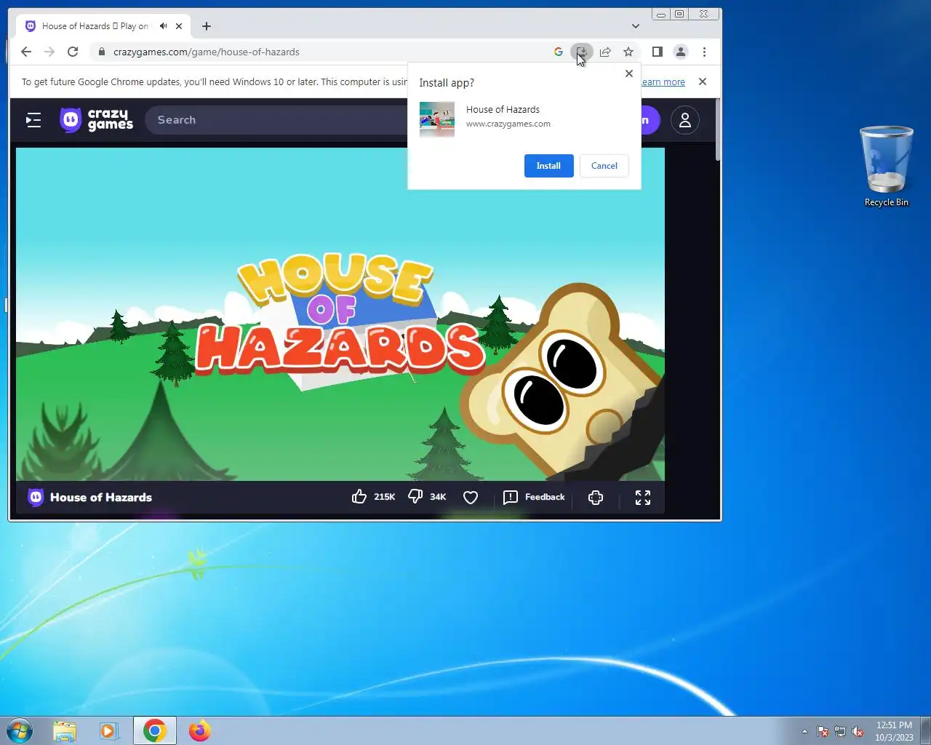Screen dimensions: 931x745
Task: Click the House of Hazards thumbnail in dialog
Action: coord(437,119)
